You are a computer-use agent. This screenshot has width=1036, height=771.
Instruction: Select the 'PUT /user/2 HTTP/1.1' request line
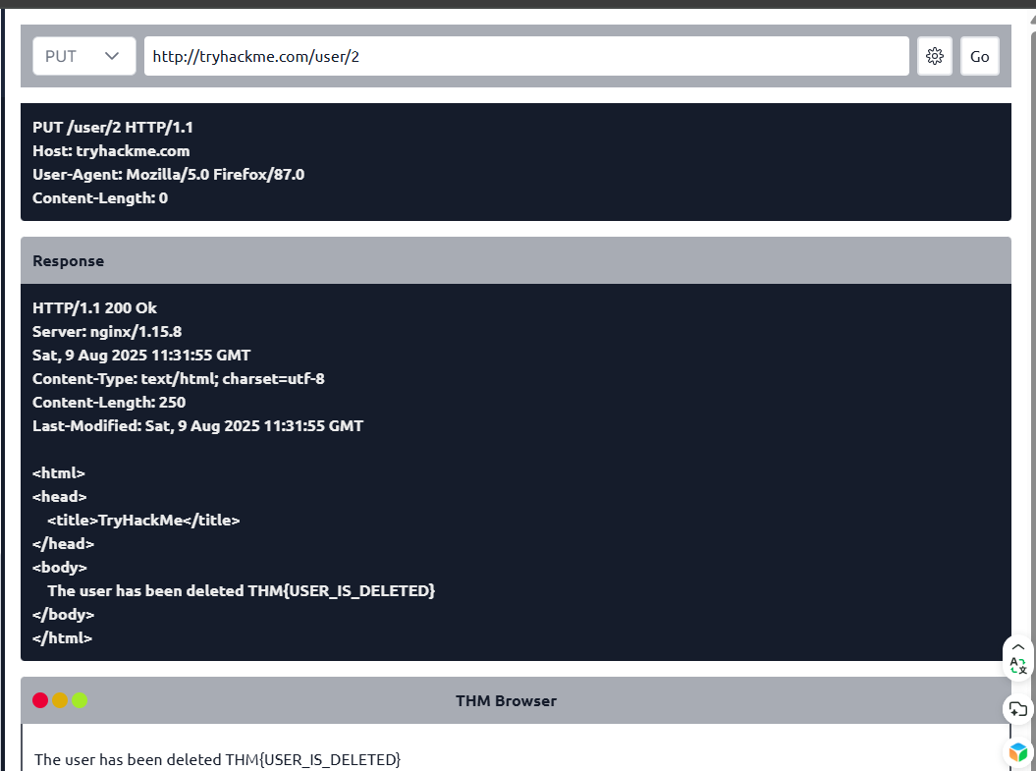[x=113, y=127]
